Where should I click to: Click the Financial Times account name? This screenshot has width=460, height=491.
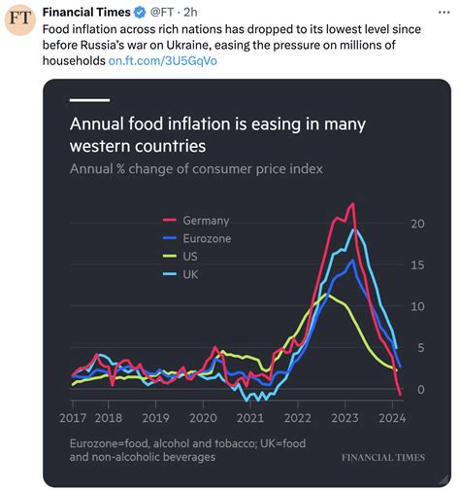(86, 13)
